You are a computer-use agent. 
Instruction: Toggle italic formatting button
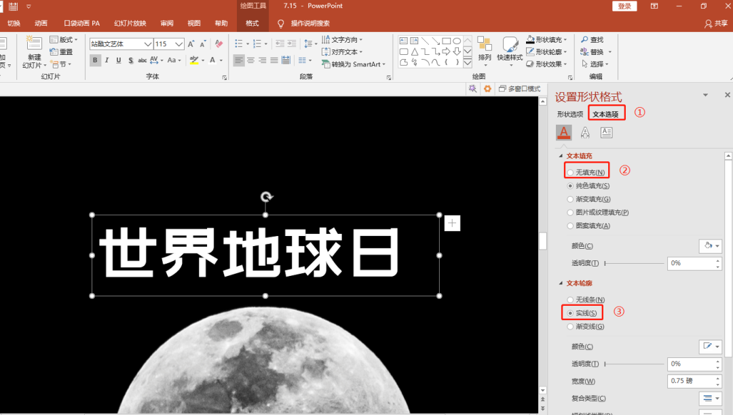pos(107,60)
